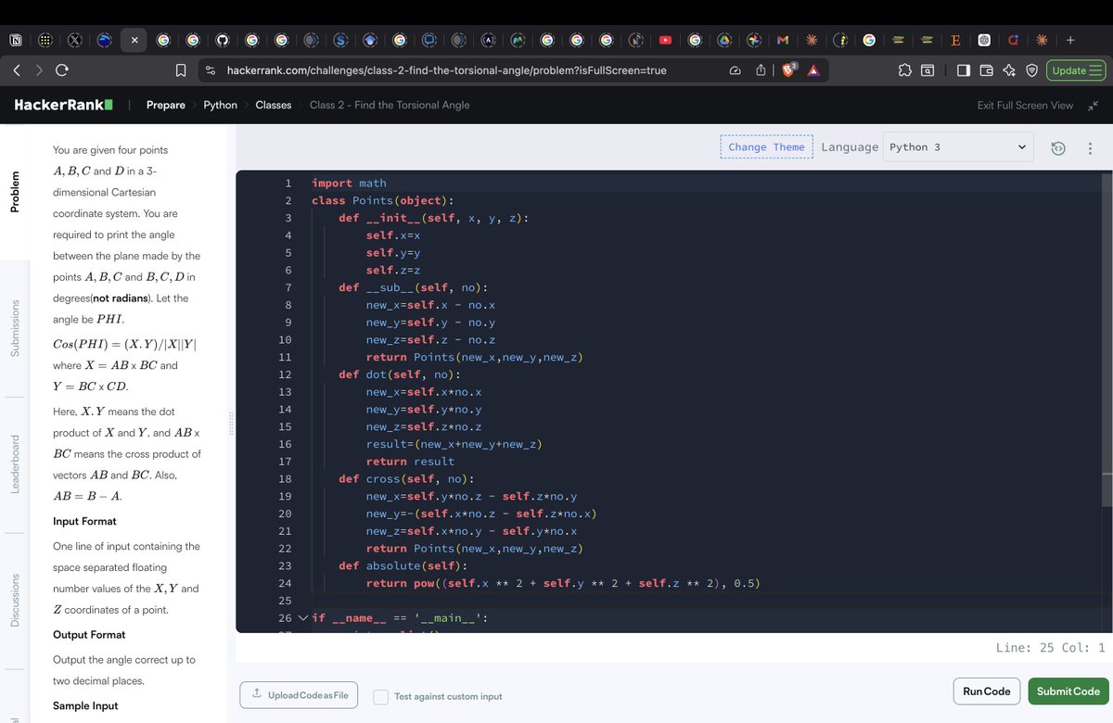Image resolution: width=1113 pixels, height=723 pixels.
Task: Open site settings icon in address bar
Action: (x=211, y=70)
